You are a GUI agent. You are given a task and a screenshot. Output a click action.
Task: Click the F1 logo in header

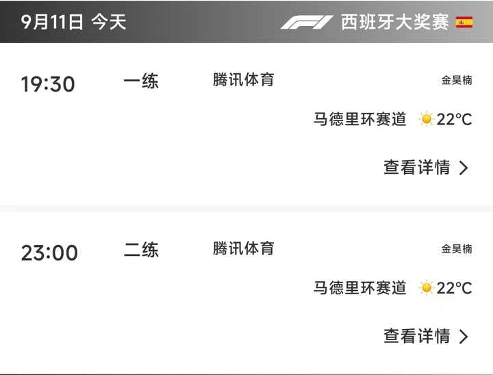[x=307, y=23]
